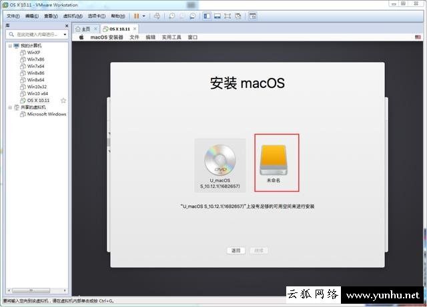Collapse the 我的计算机 tree node

click(x=10, y=46)
